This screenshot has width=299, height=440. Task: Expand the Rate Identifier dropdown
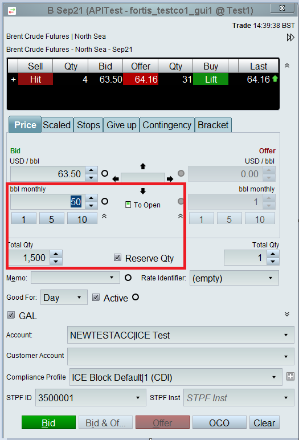point(234,278)
